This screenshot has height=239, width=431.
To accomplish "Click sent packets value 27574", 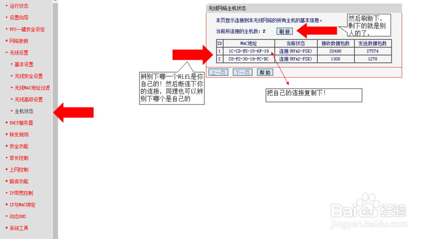I will 372,51.
